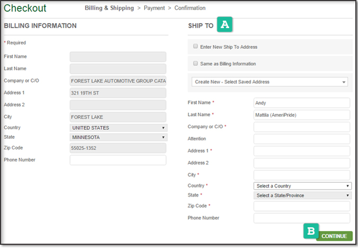Expand the billing State MINNESOTA dropdown
Viewport: 358px width, 249px height.
pos(118,138)
